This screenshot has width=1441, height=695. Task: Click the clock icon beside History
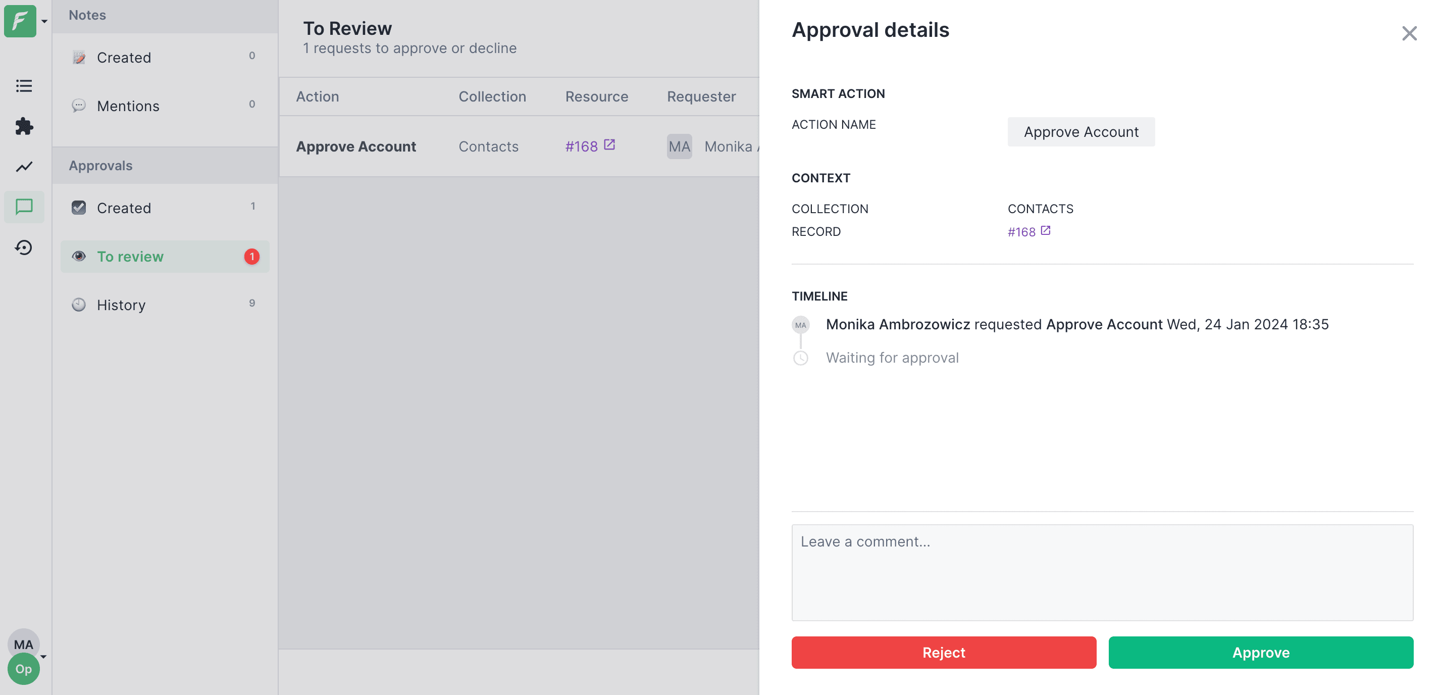point(79,305)
